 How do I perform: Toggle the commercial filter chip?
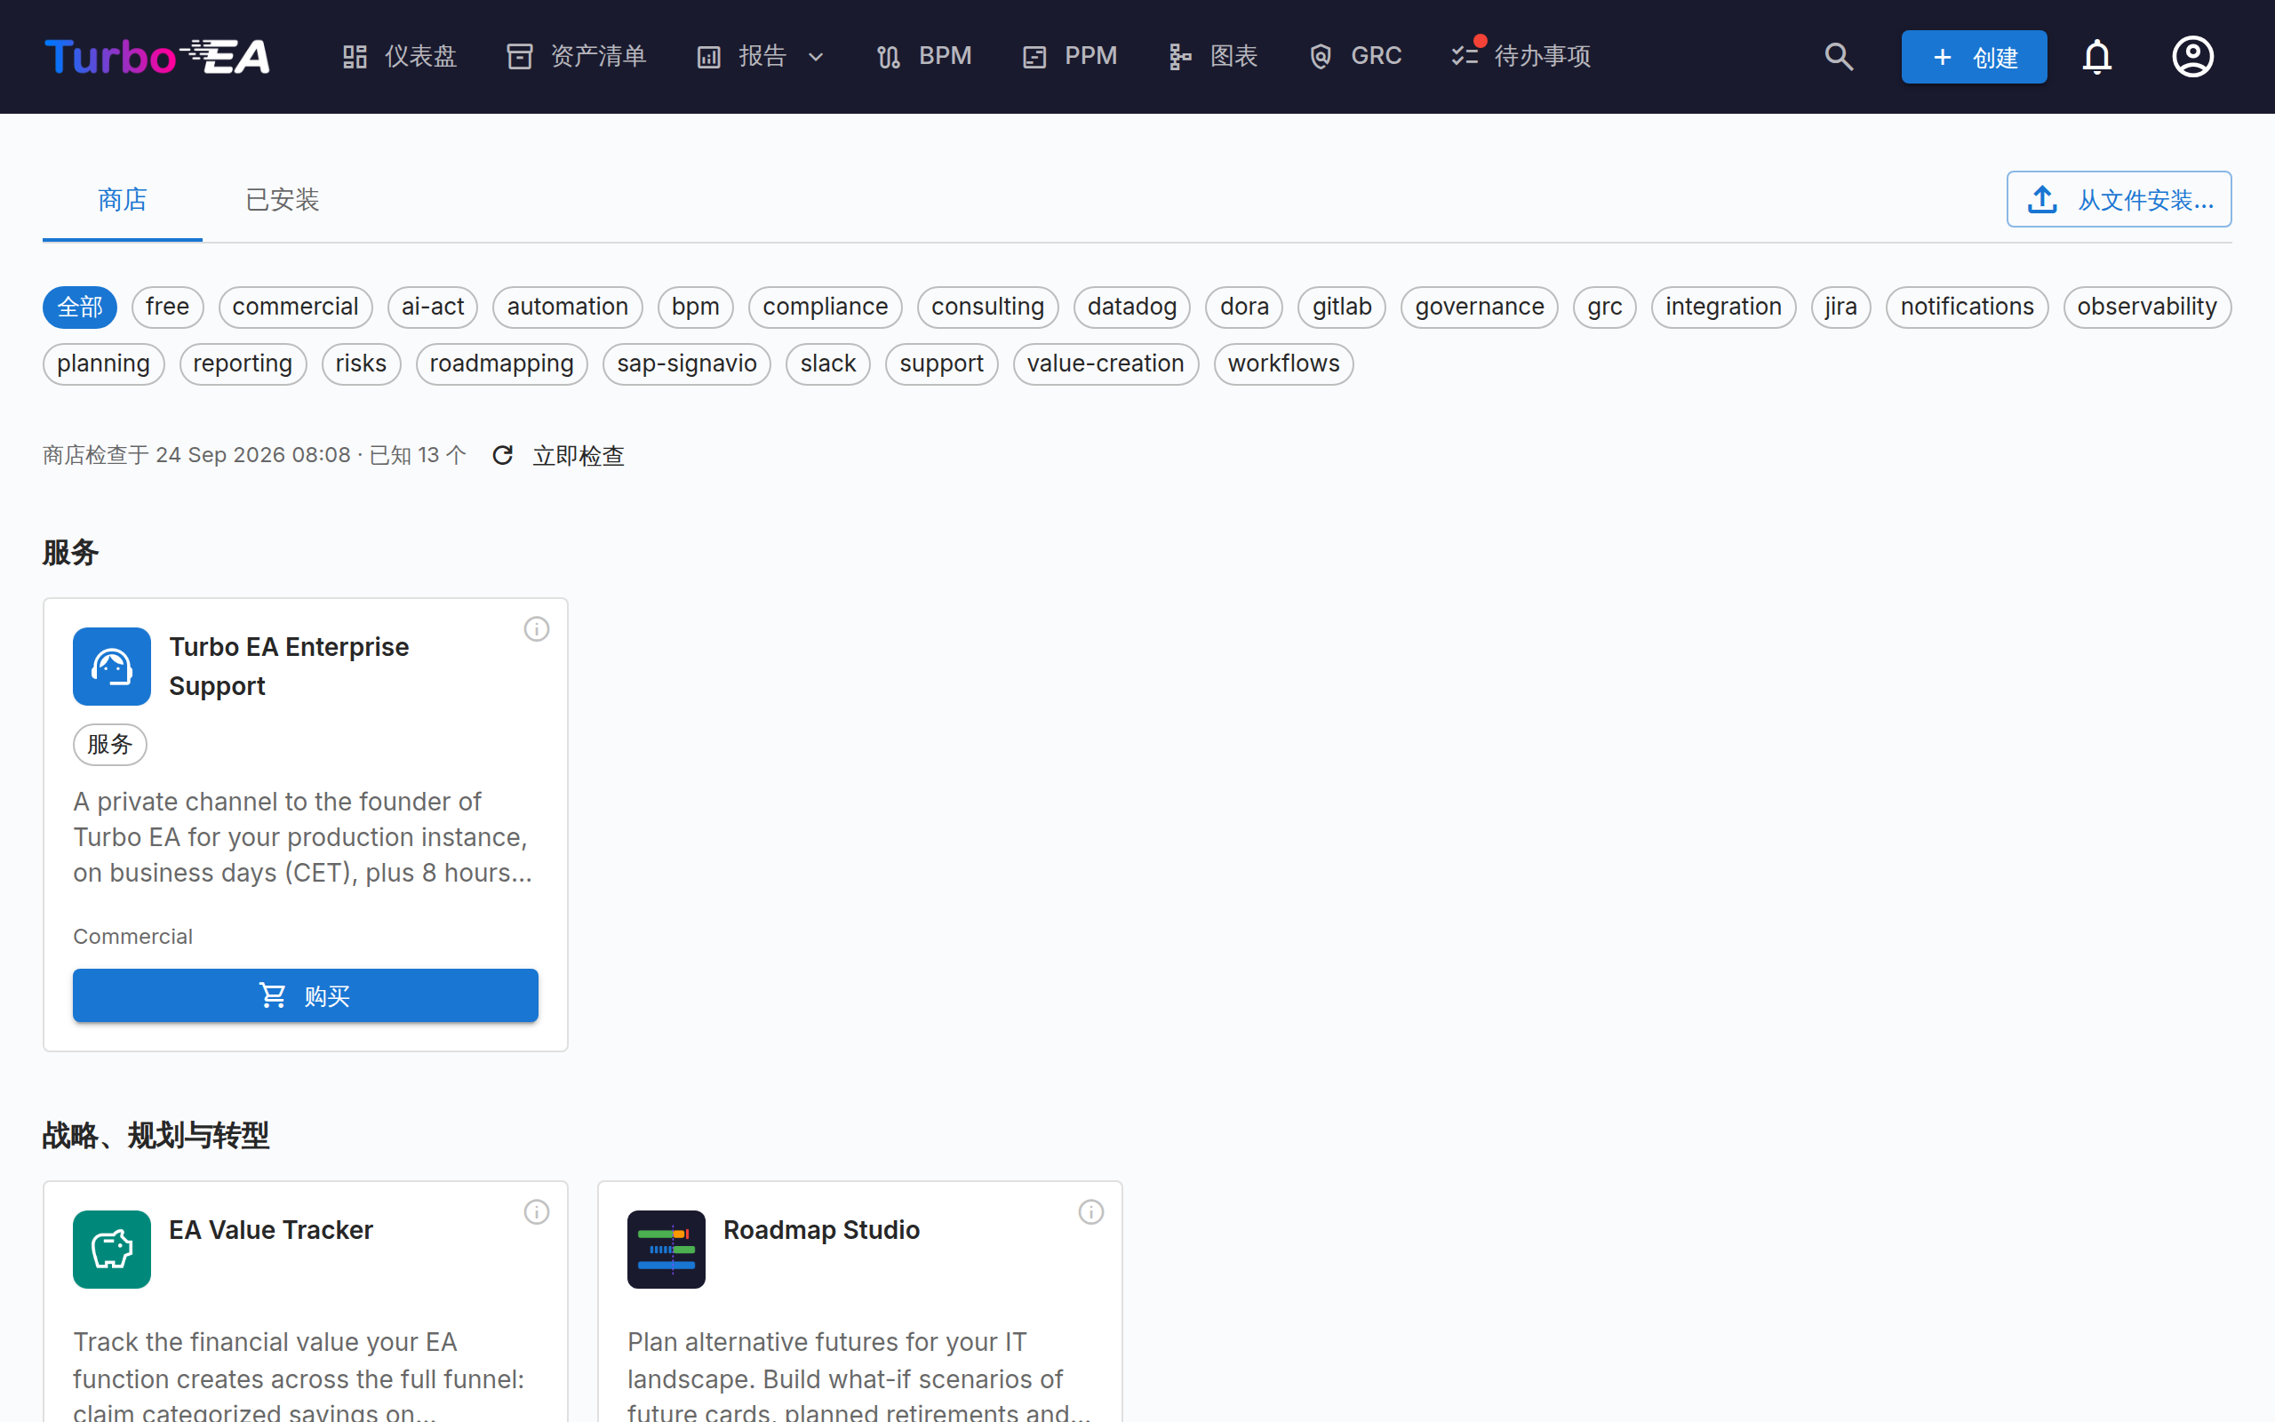tap(295, 307)
